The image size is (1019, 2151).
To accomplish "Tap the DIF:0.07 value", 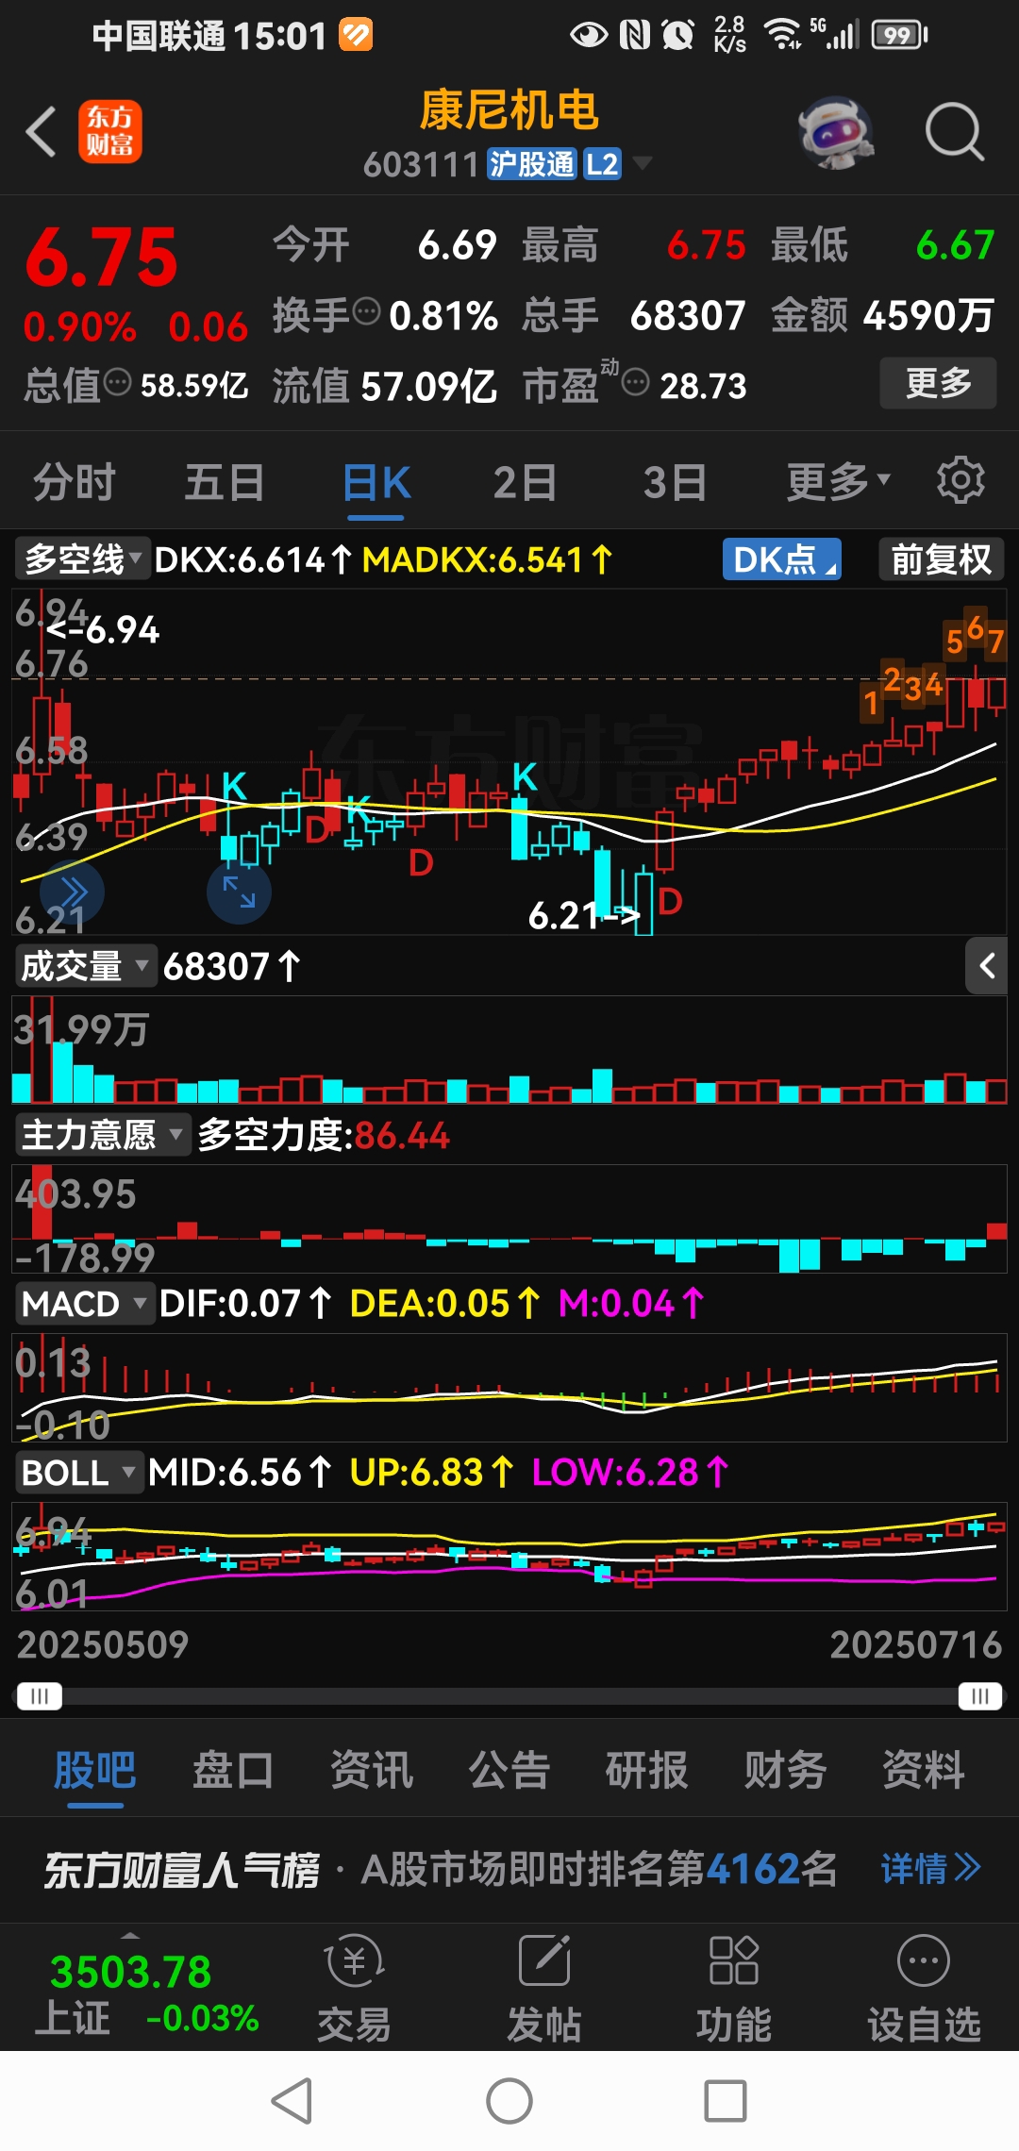I will click(244, 1304).
